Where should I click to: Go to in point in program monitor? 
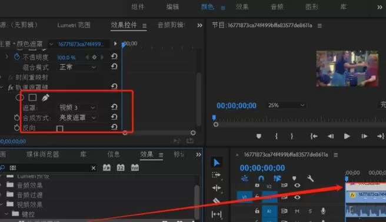(314, 136)
